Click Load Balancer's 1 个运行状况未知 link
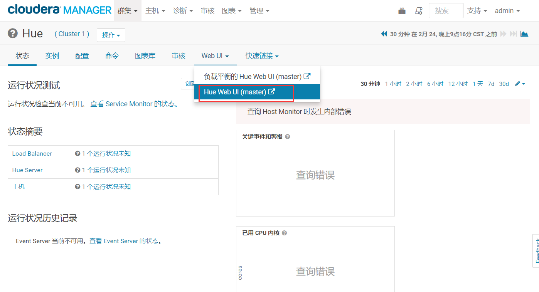539x292 pixels. tap(106, 153)
